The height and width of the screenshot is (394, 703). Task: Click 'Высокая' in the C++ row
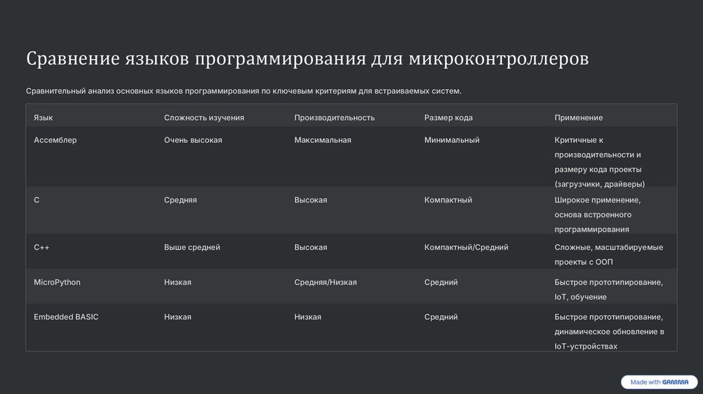pos(311,247)
